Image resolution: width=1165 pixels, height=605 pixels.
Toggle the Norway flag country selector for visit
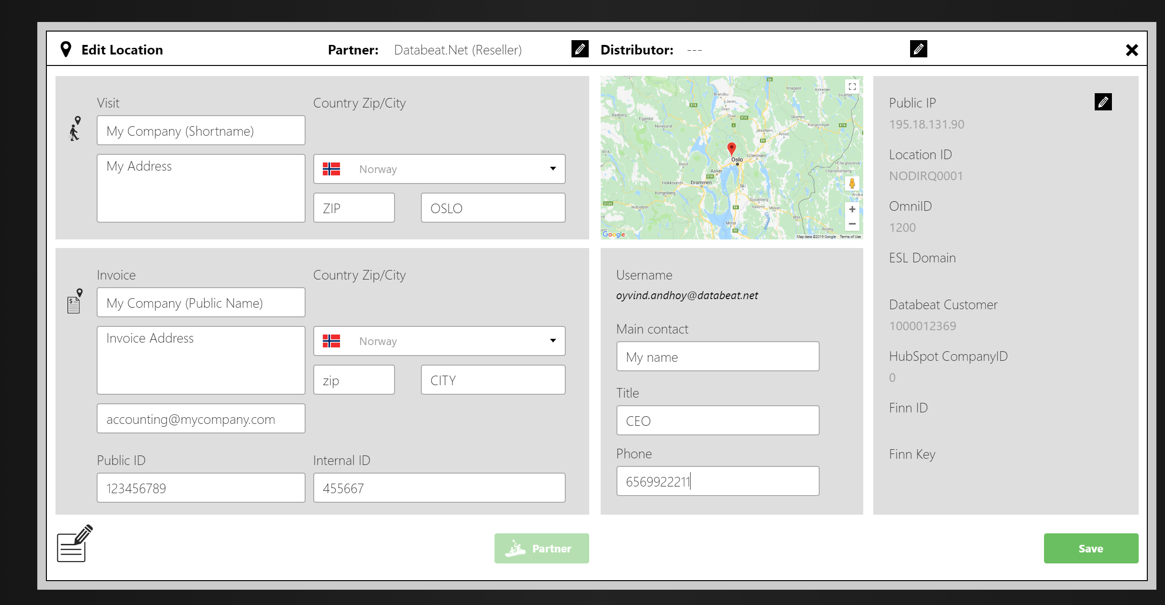(x=439, y=169)
